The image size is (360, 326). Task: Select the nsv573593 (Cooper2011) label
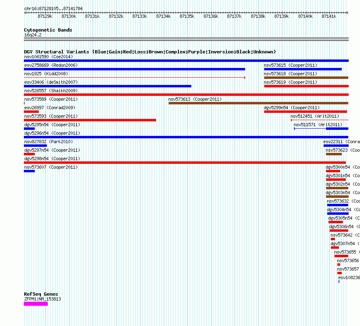click(x=51, y=116)
